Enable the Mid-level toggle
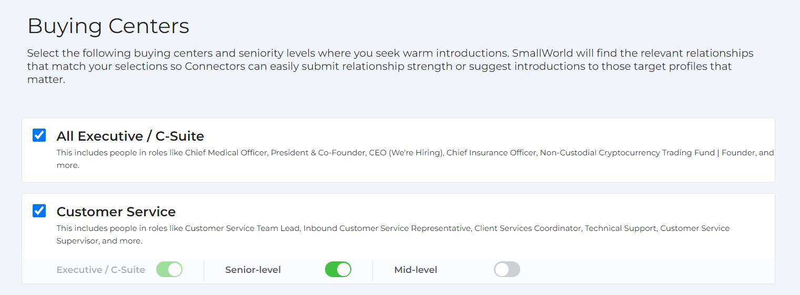 pyautogui.click(x=507, y=270)
